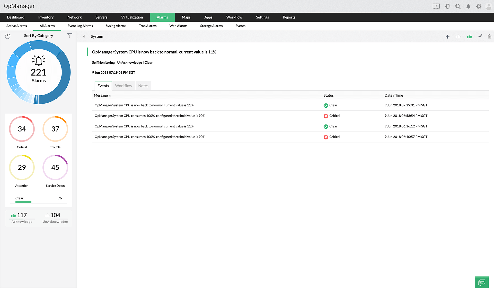494x288 pixels.
Task: Click the green acknowledge thumbs-up icon
Action: pos(470,36)
